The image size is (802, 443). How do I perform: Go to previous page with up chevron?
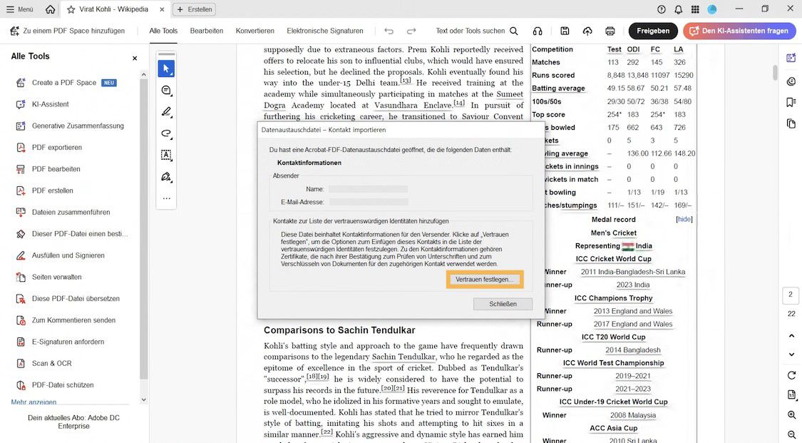[x=791, y=336]
